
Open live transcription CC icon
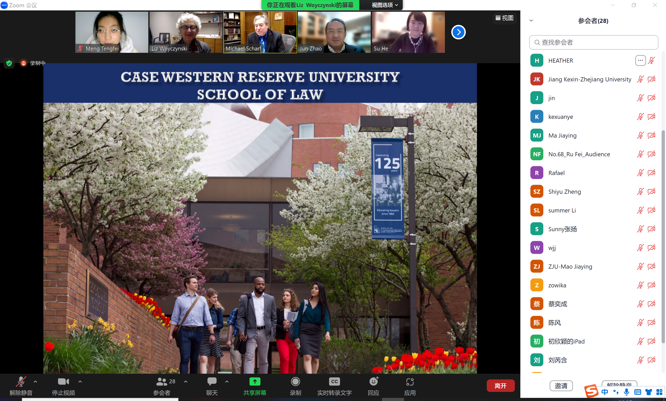point(334,381)
